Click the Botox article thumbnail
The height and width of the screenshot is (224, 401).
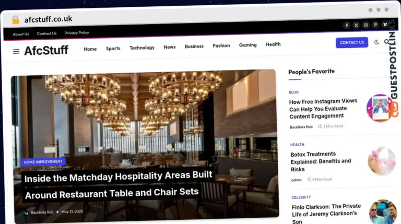click(382, 161)
